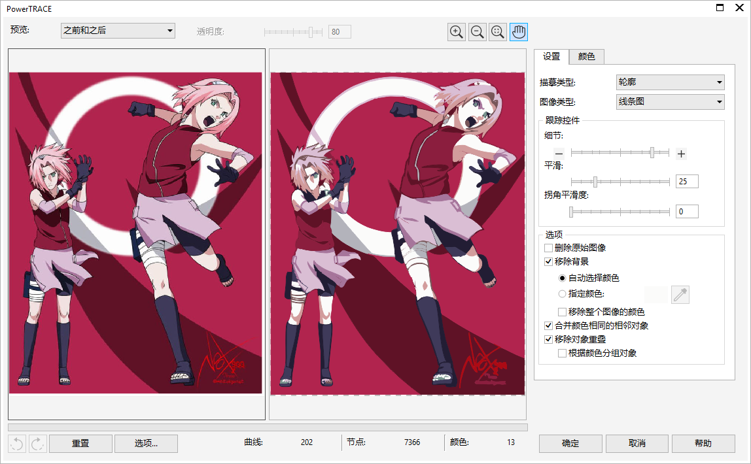Viewport: 751px width, 464px height.
Task: Click the traced result preview pane
Action: [x=398, y=235]
